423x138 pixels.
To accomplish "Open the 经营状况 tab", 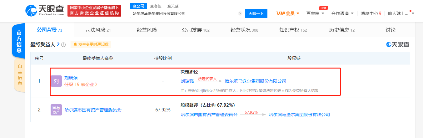I will point(244,30).
